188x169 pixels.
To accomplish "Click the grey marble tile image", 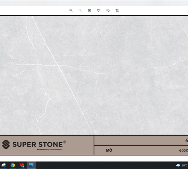I will tap(94, 75).
